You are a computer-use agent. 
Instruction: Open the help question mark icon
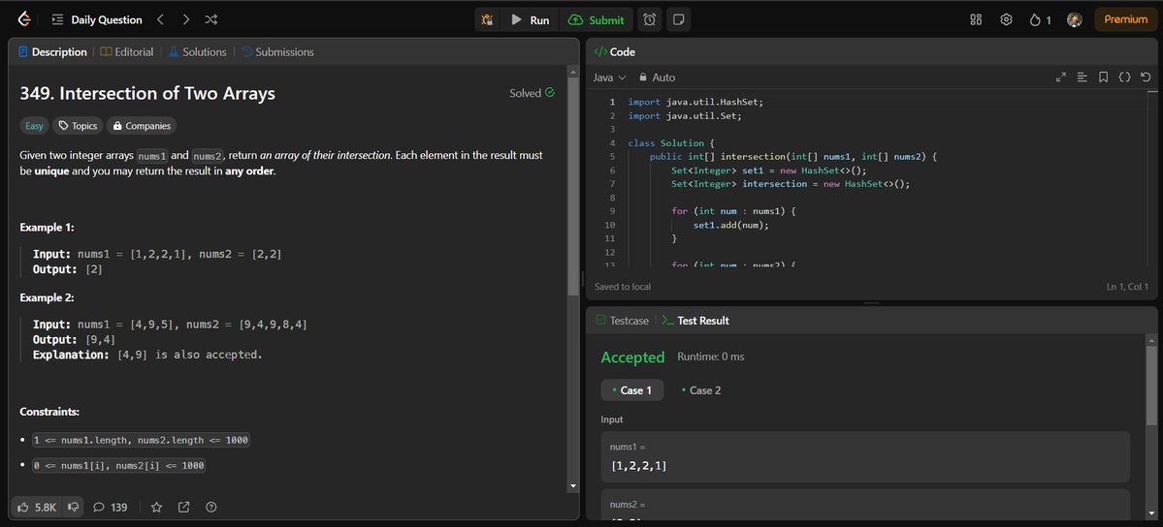(211, 507)
